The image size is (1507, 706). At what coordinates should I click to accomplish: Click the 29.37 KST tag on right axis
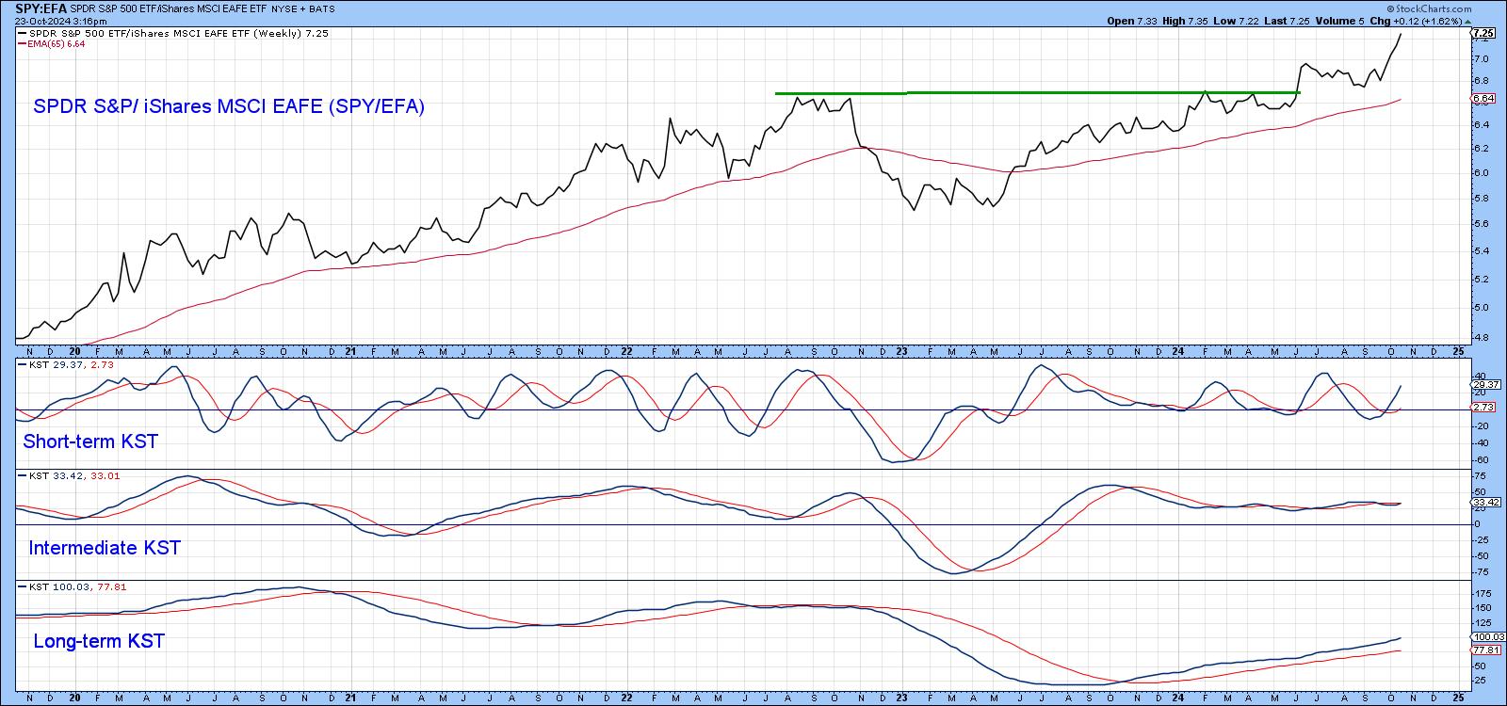click(x=1485, y=385)
